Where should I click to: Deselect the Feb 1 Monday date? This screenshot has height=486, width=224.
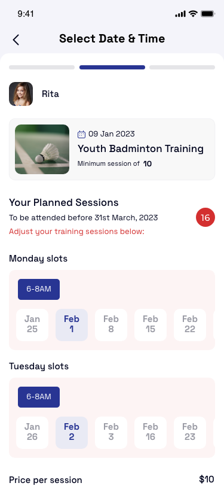pyautogui.click(x=72, y=325)
